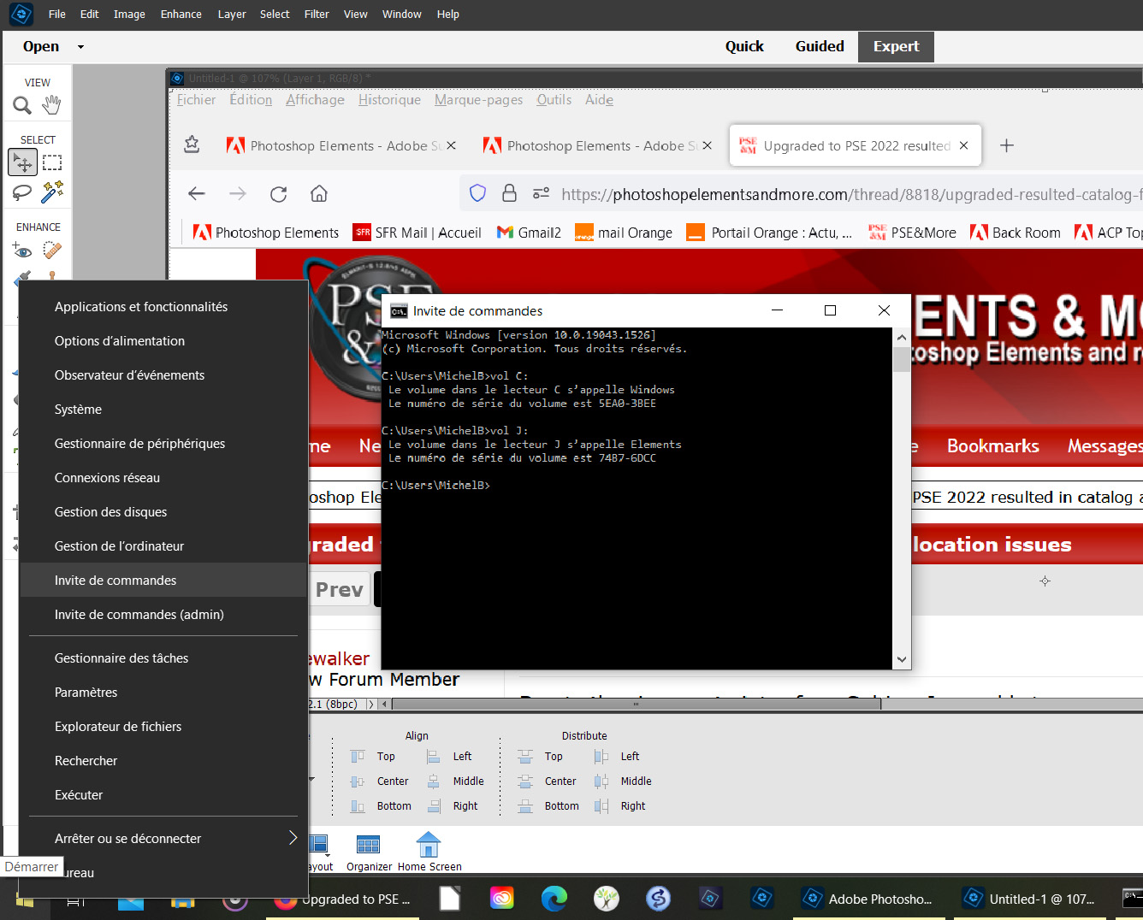This screenshot has height=920, width=1143.
Task: Open Creative Cloud from the taskbar
Action: point(502,898)
